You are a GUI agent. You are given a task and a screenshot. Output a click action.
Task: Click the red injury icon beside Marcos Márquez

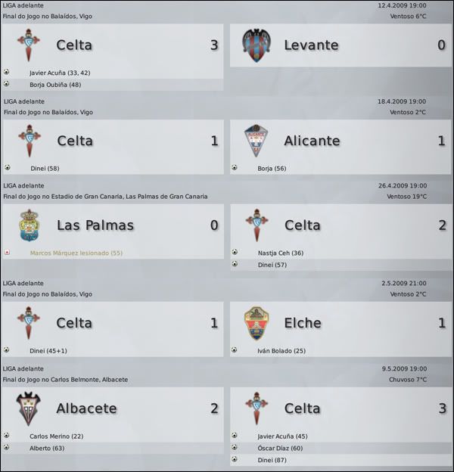(7, 252)
